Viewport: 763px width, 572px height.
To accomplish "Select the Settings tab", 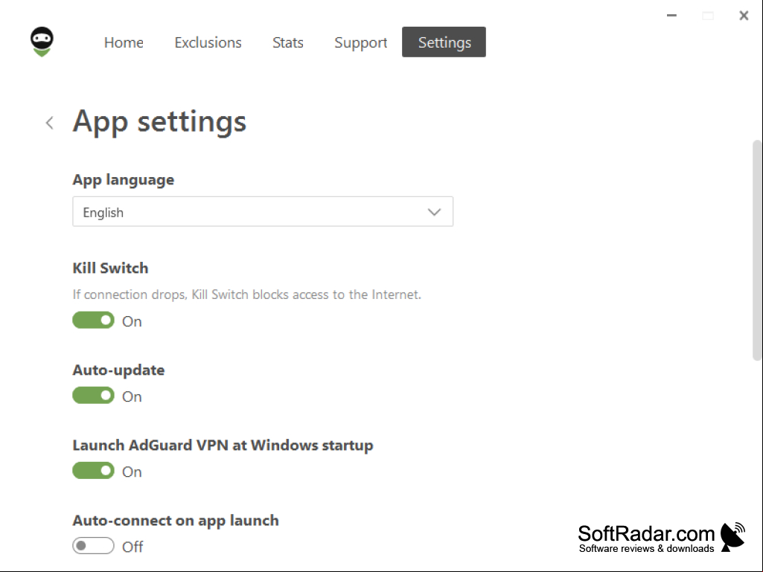I will click(444, 42).
